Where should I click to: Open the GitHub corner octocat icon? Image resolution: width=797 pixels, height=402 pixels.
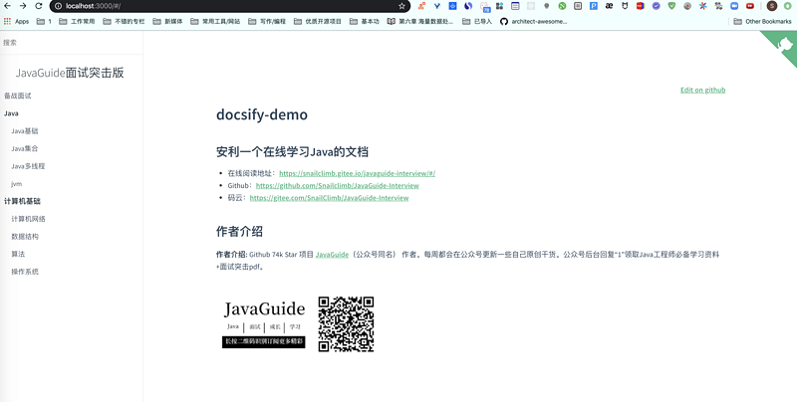click(x=785, y=44)
